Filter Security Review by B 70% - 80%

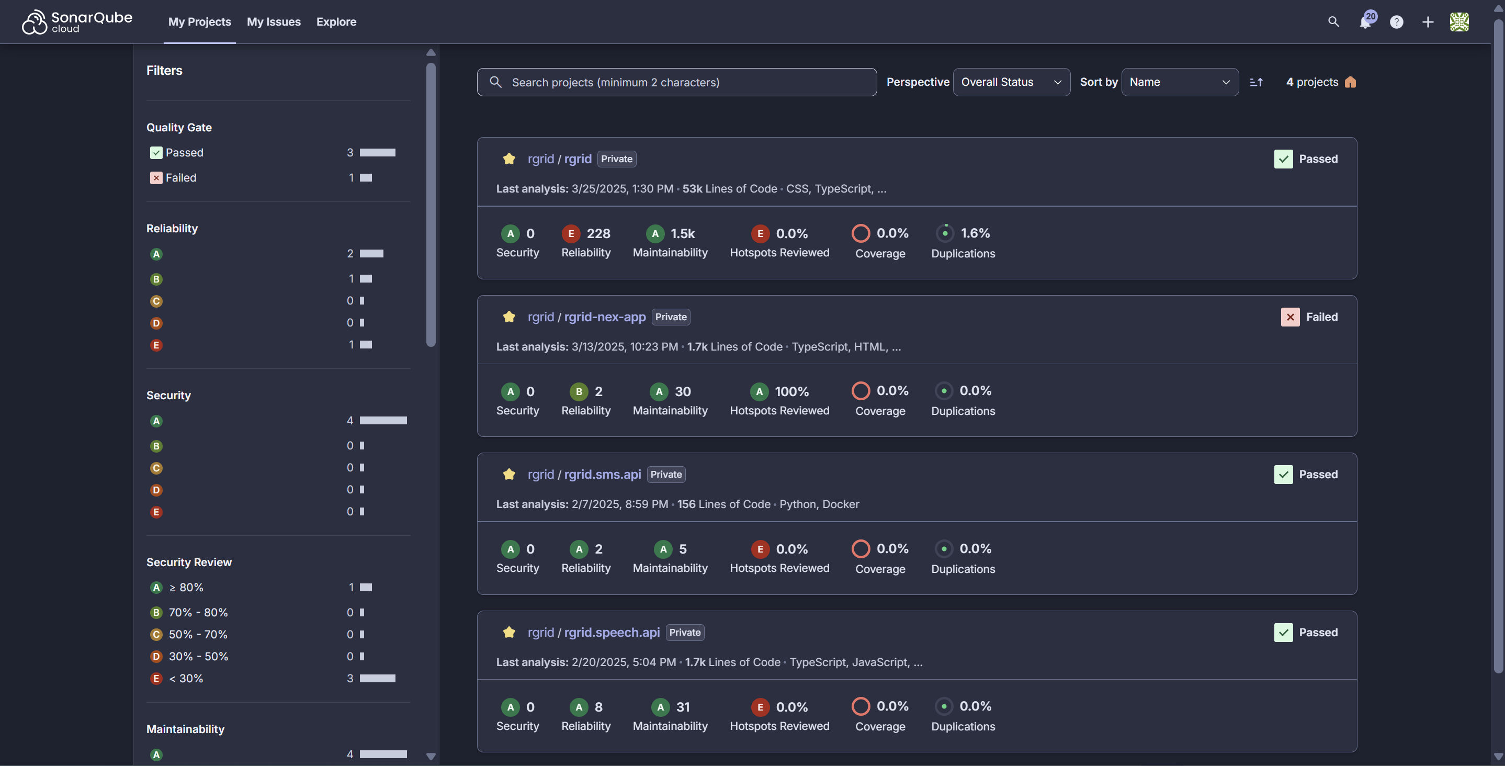pos(278,613)
